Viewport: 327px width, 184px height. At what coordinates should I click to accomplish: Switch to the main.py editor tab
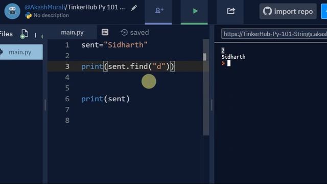pos(72,33)
